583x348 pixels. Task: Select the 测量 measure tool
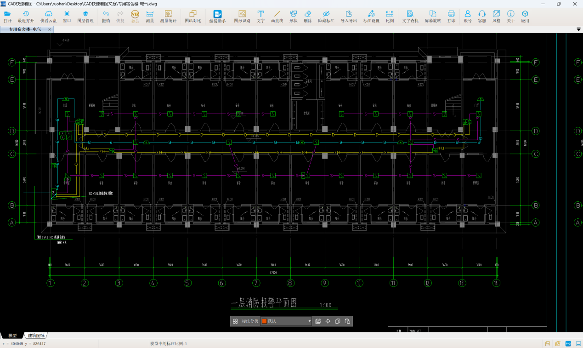[150, 17]
